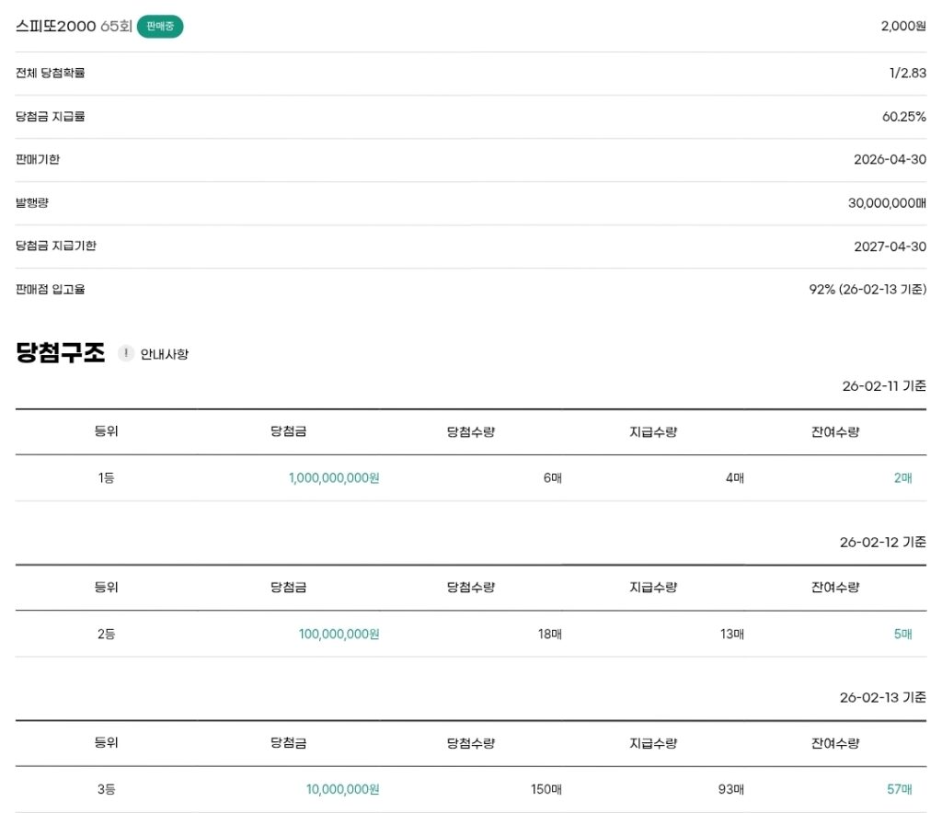942x813 pixels.
Task: Open the 안내사항 notice link
Action: coord(164,354)
